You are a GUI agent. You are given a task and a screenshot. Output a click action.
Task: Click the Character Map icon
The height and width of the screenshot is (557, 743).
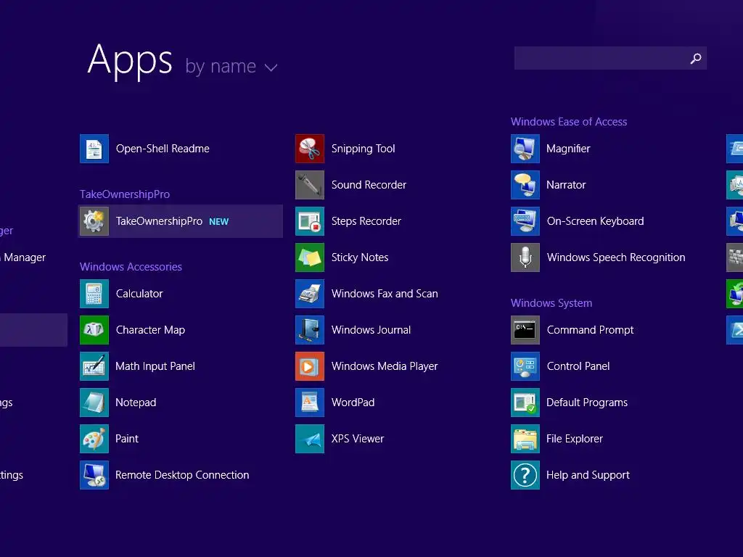94,330
